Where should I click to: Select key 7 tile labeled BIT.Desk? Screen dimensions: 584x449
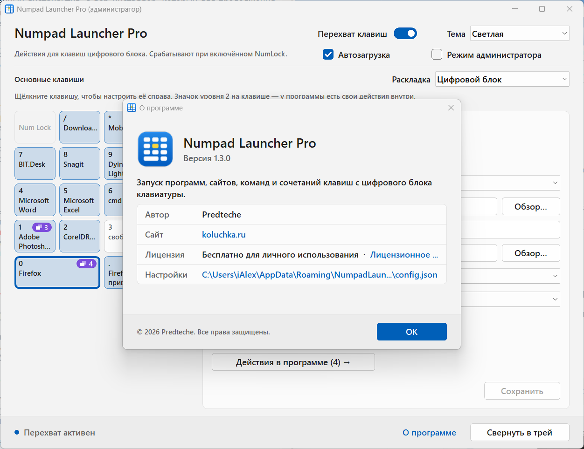pyautogui.click(x=35, y=163)
